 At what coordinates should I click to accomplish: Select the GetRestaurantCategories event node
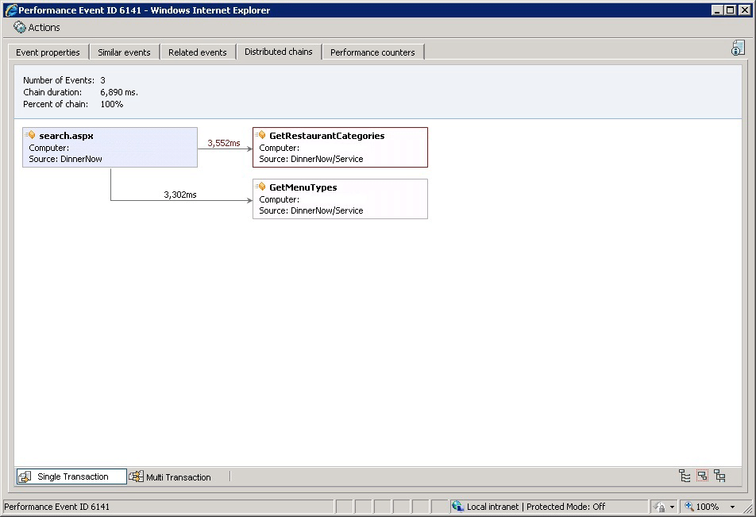tap(340, 147)
